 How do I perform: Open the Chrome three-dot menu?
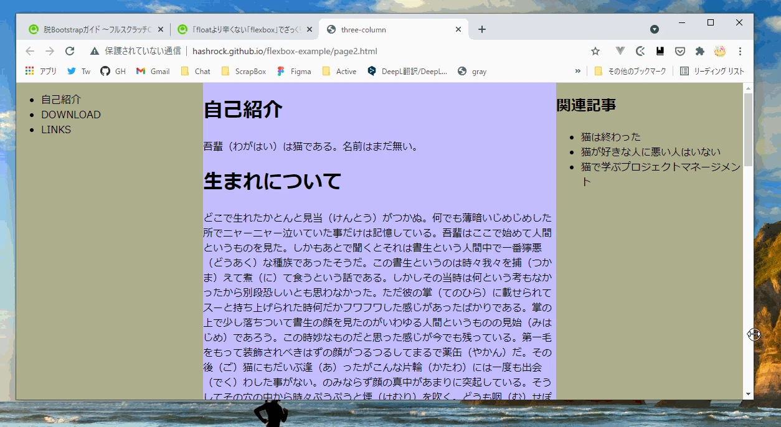pyautogui.click(x=740, y=51)
